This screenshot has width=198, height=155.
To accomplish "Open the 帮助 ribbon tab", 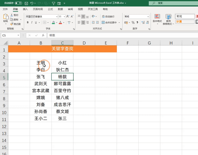I will [105, 9].
